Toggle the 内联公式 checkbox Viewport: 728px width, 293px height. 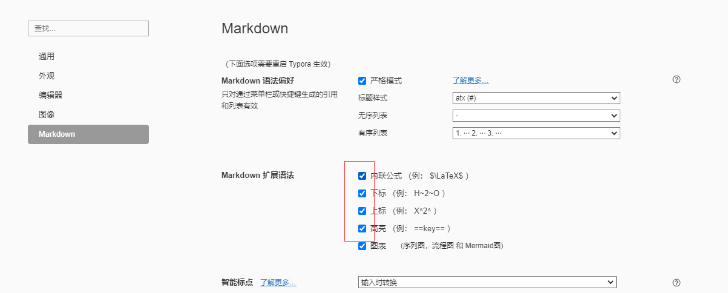(362, 176)
